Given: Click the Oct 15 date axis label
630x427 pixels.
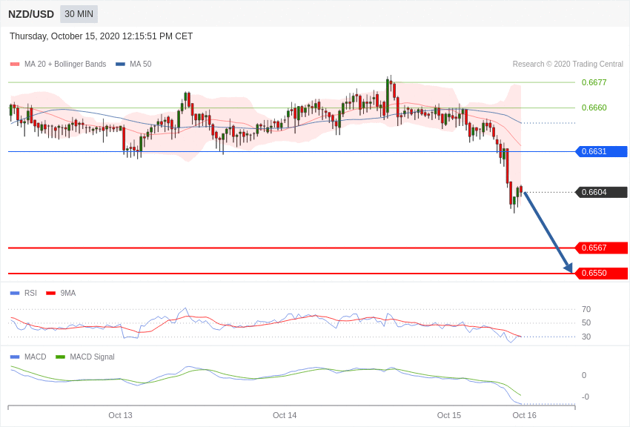Looking at the screenshot, I should click(449, 415).
